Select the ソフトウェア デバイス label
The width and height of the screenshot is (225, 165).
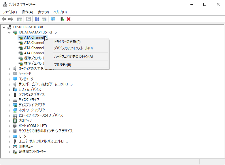pos(32,95)
